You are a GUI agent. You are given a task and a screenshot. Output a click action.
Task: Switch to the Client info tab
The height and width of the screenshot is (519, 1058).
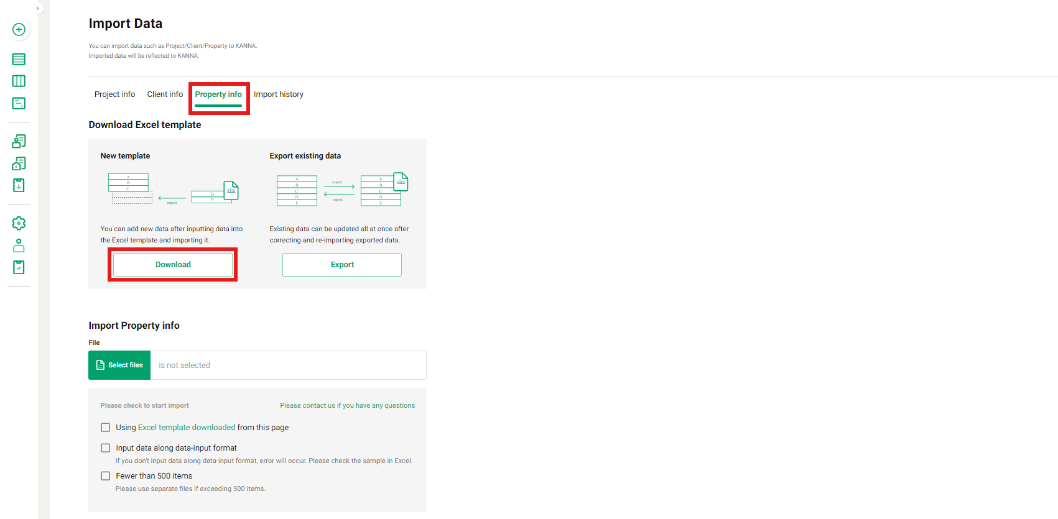click(x=165, y=94)
